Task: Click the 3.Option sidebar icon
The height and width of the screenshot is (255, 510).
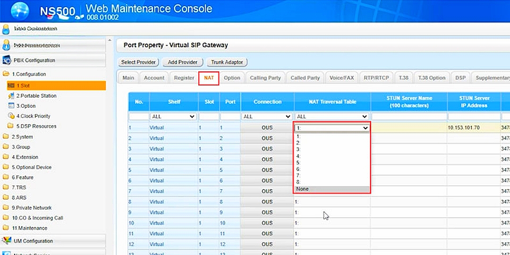Action: coord(11,106)
